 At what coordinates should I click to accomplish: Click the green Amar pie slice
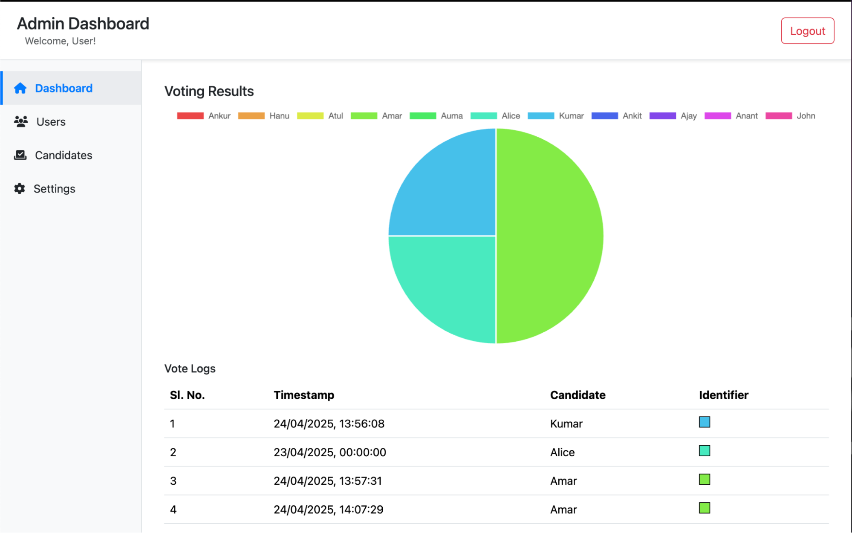[550, 236]
